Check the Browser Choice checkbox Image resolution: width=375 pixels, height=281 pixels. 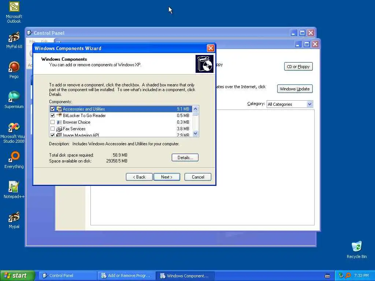52,122
